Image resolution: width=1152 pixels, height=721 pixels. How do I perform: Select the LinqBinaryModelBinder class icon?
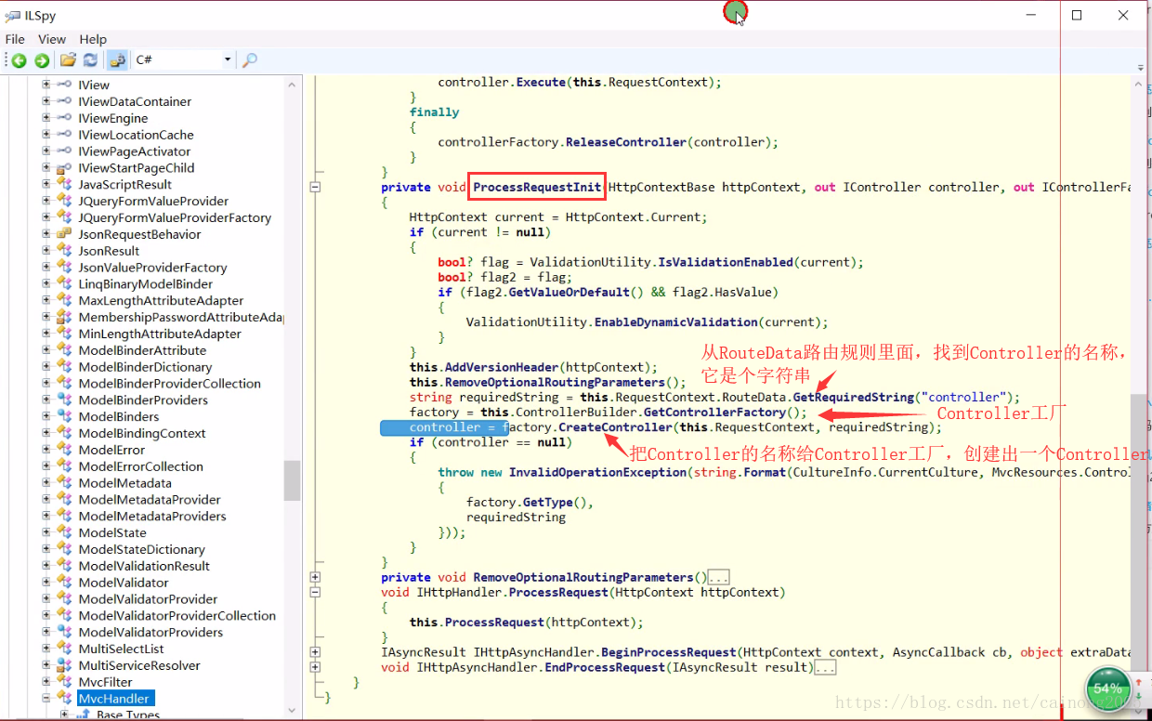64,284
